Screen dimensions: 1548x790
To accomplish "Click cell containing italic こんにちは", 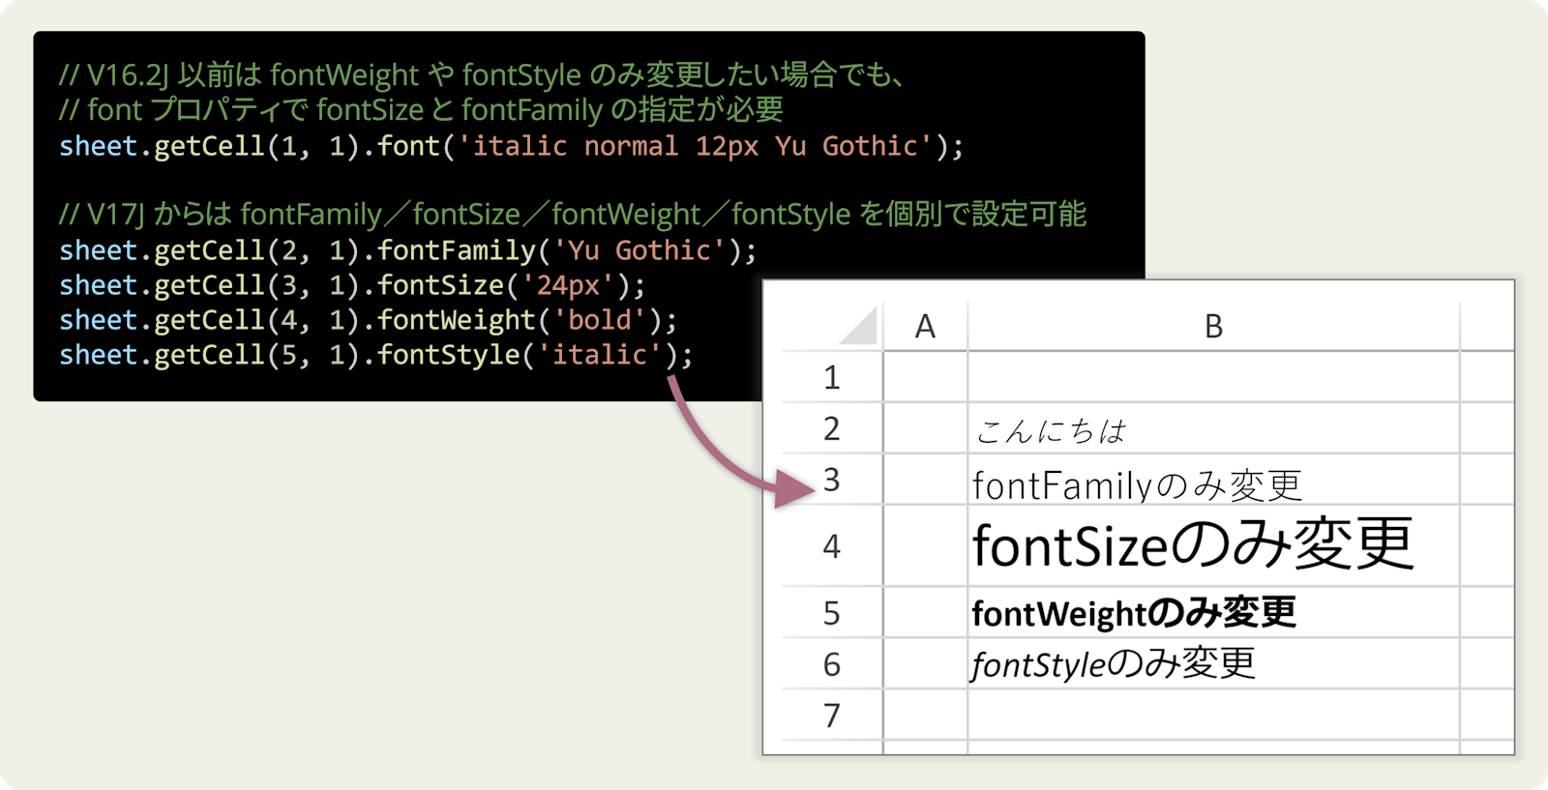I will pos(1213,428).
